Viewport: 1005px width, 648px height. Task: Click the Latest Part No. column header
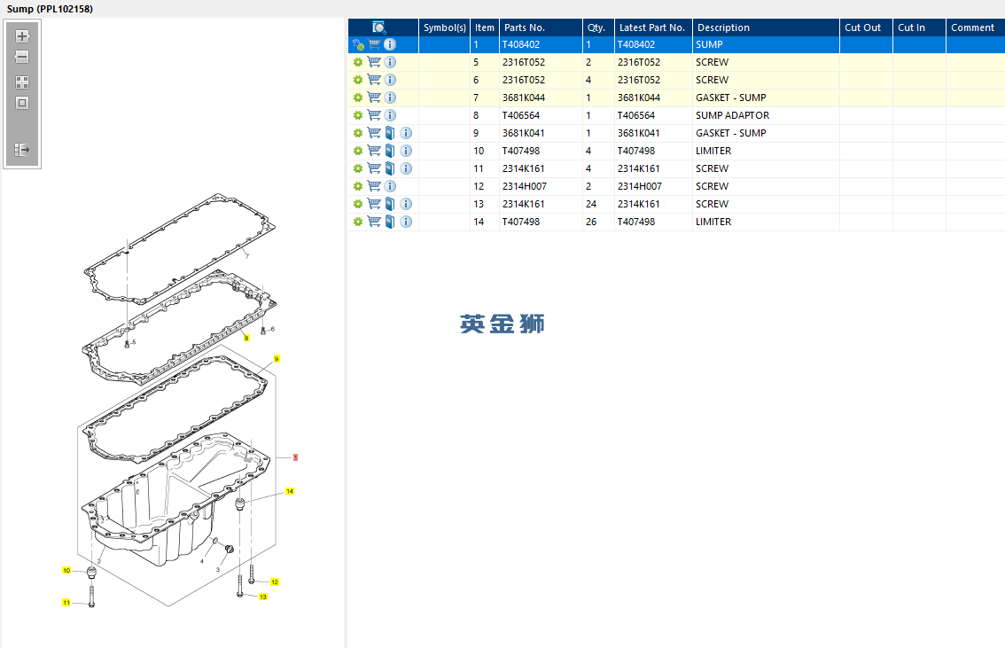point(653,27)
